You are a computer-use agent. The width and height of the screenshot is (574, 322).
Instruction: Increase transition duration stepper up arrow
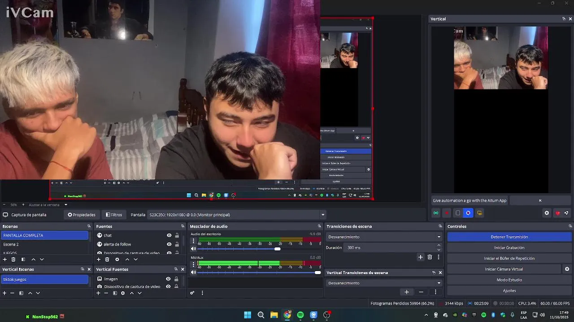click(439, 246)
